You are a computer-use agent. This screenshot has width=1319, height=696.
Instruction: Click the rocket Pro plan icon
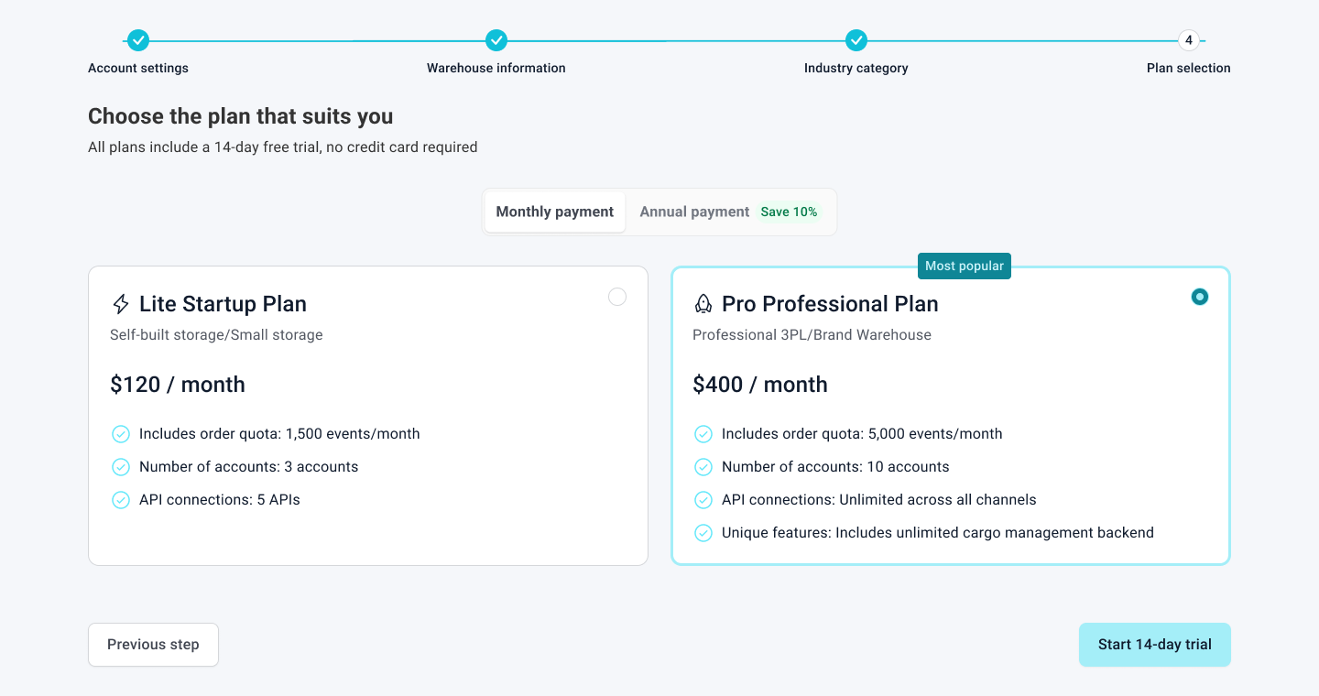(703, 304)
